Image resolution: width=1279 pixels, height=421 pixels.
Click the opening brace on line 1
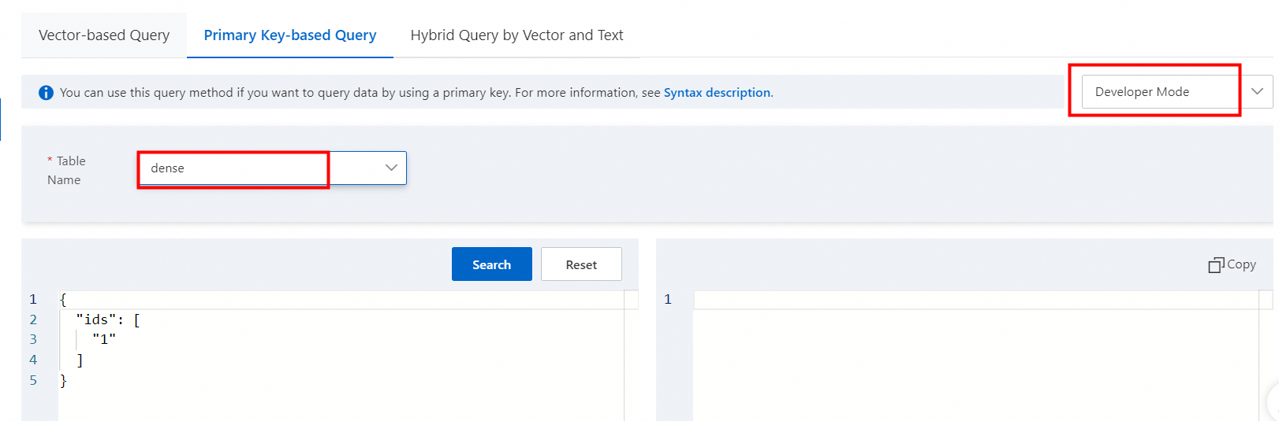(x=63, y=299)
